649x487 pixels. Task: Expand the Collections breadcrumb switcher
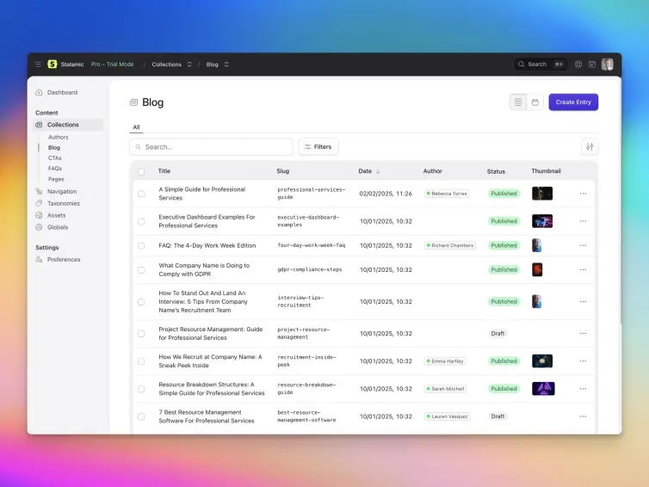coord(189,65)
